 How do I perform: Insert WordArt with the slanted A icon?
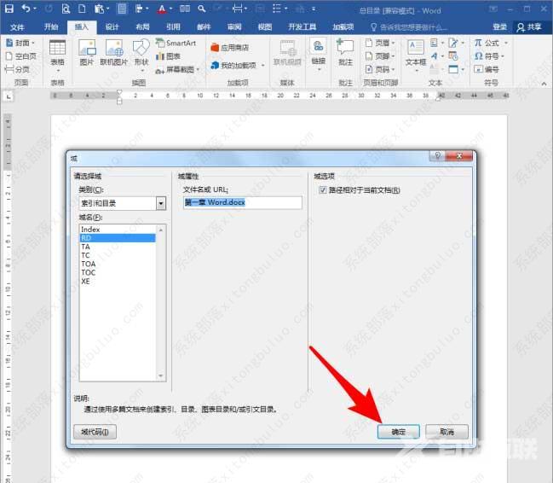click(x=435, y=55)
